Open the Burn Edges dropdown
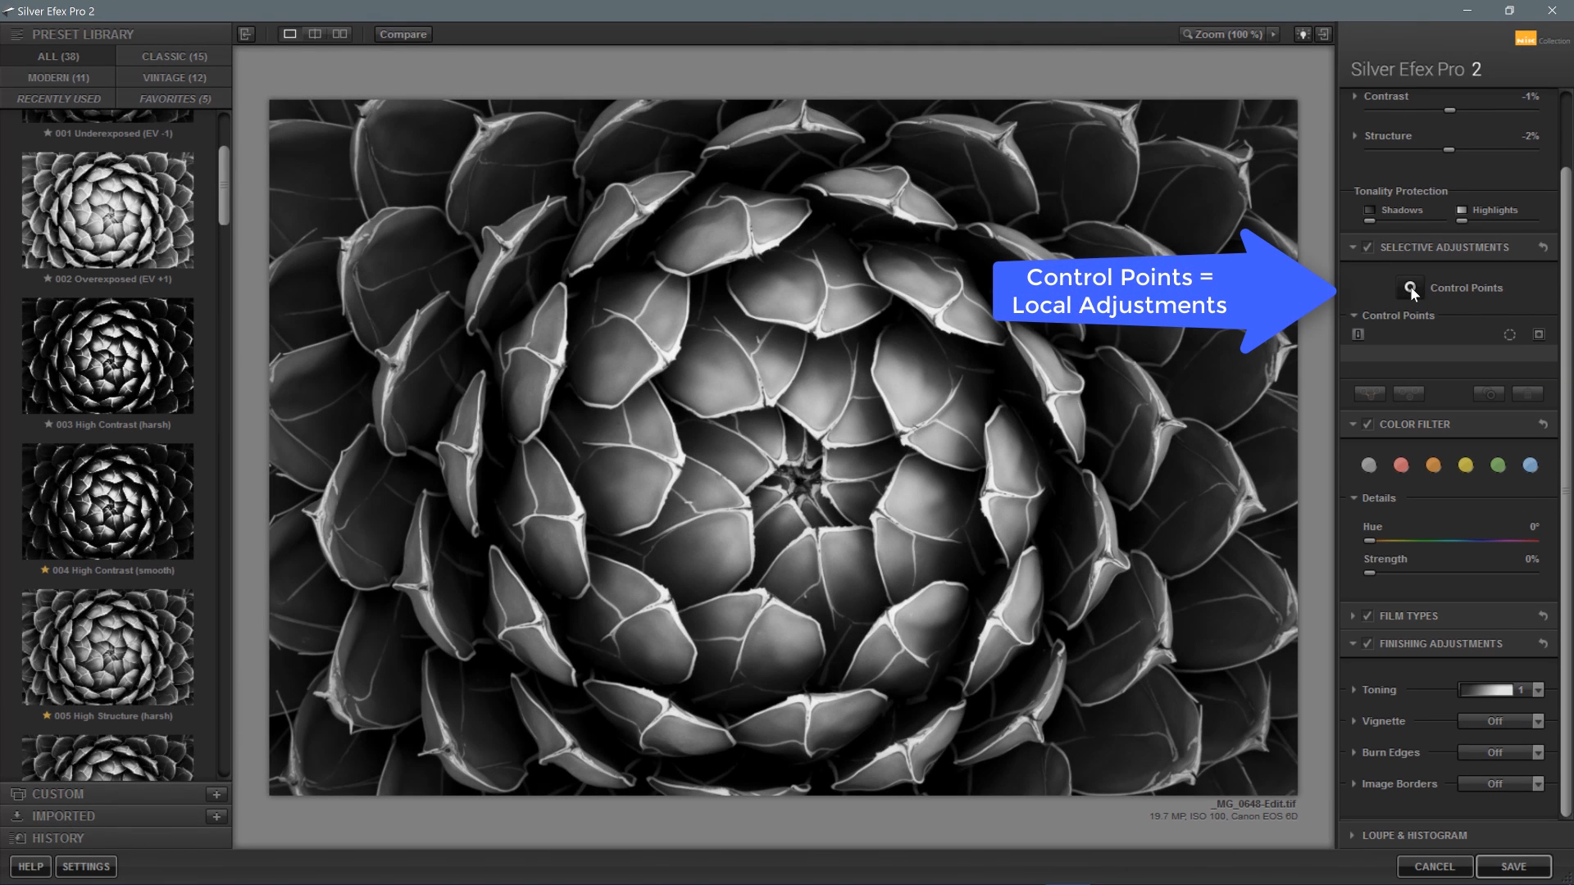1574x885 pixels. coord(1501,752)
